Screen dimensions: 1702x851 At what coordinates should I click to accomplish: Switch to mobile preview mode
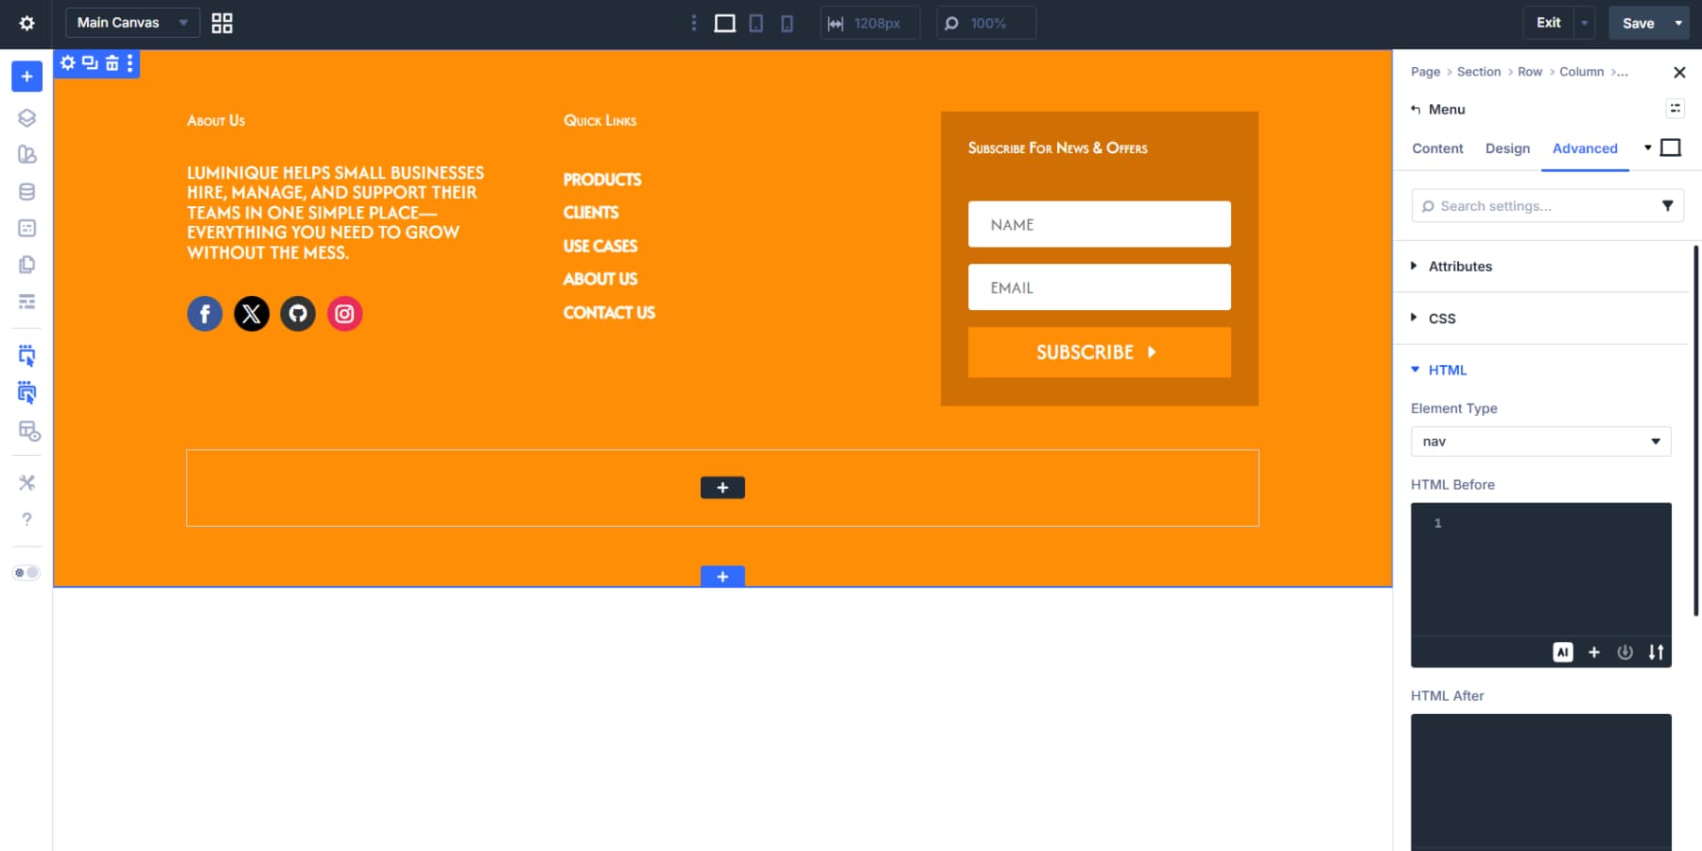787,23
